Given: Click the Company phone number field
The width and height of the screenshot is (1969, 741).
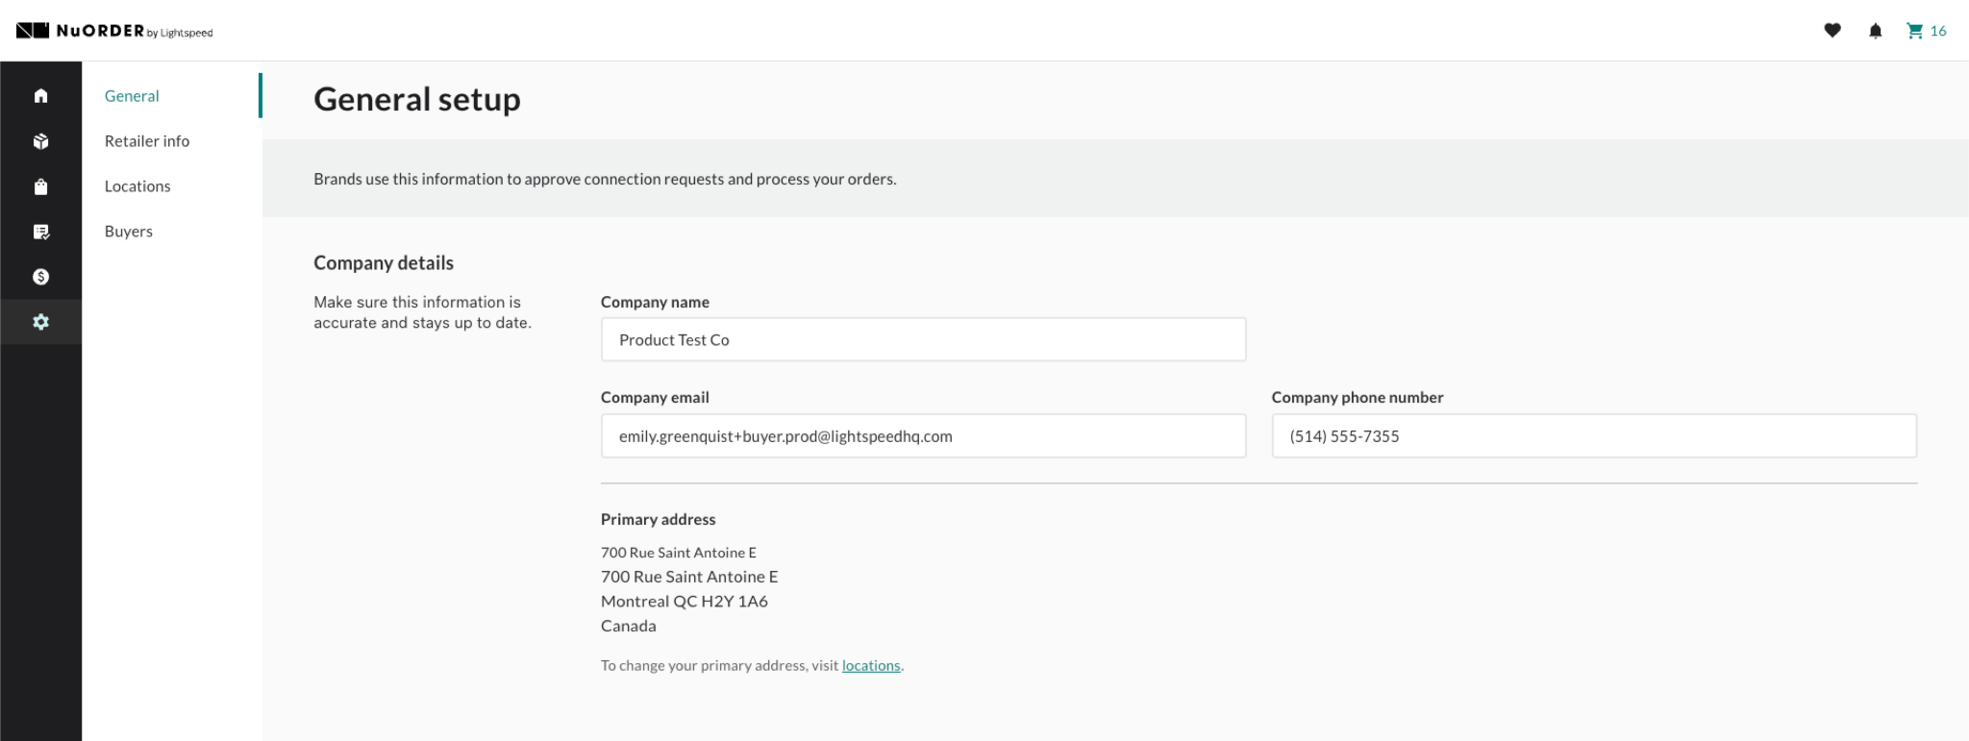Looking at the screenshot, I should pos(1594,436).
